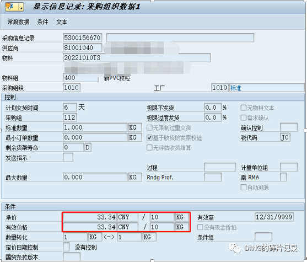Click the minimum order quantity field 0.000
The image size is (307, 262).
click(95, 137)
